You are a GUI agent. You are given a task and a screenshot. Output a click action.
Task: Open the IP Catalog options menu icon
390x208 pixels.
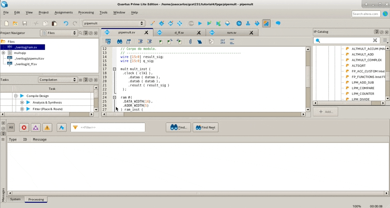(x=385, y=40)
